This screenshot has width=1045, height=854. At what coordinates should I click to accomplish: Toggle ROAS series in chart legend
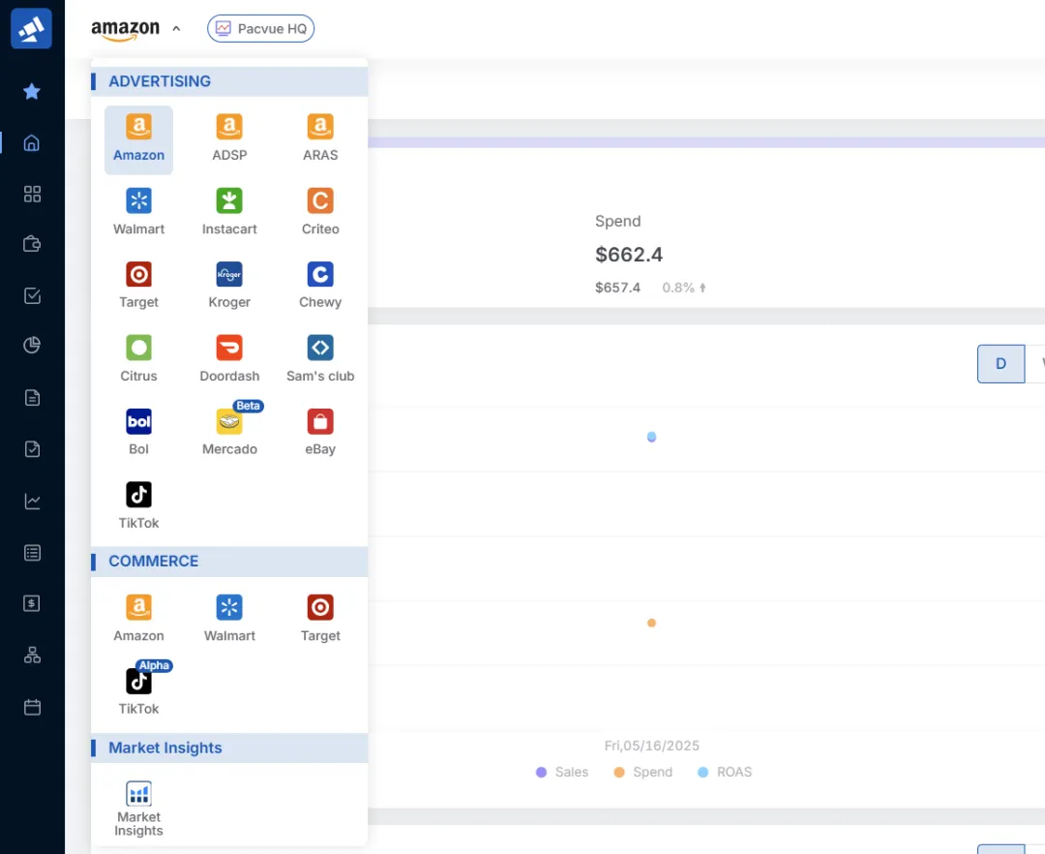pos(725,772)
